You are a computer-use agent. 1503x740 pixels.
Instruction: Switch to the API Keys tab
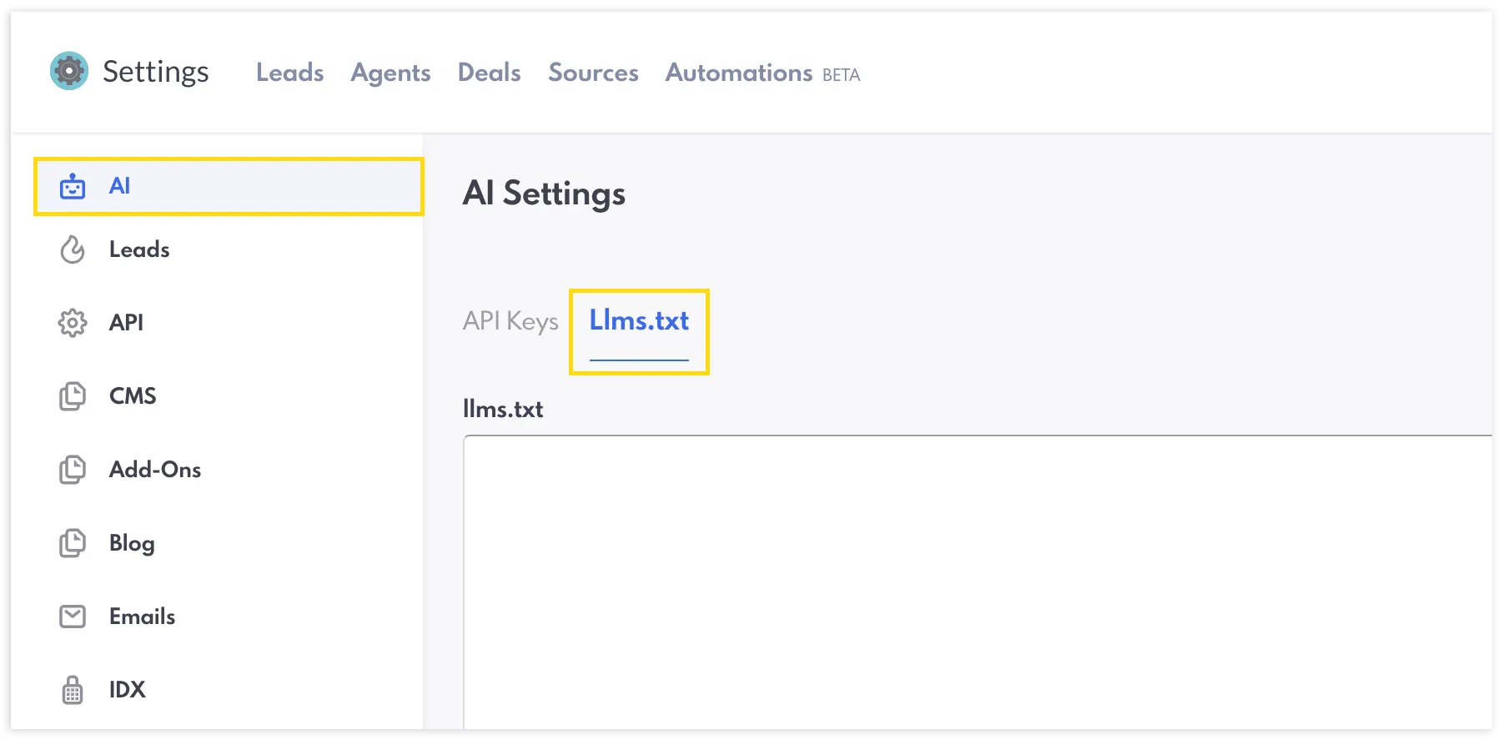pos(510,321)
